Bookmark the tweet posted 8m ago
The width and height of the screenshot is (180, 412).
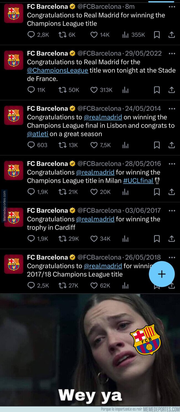pyautogui.click(x=157, y=35)
